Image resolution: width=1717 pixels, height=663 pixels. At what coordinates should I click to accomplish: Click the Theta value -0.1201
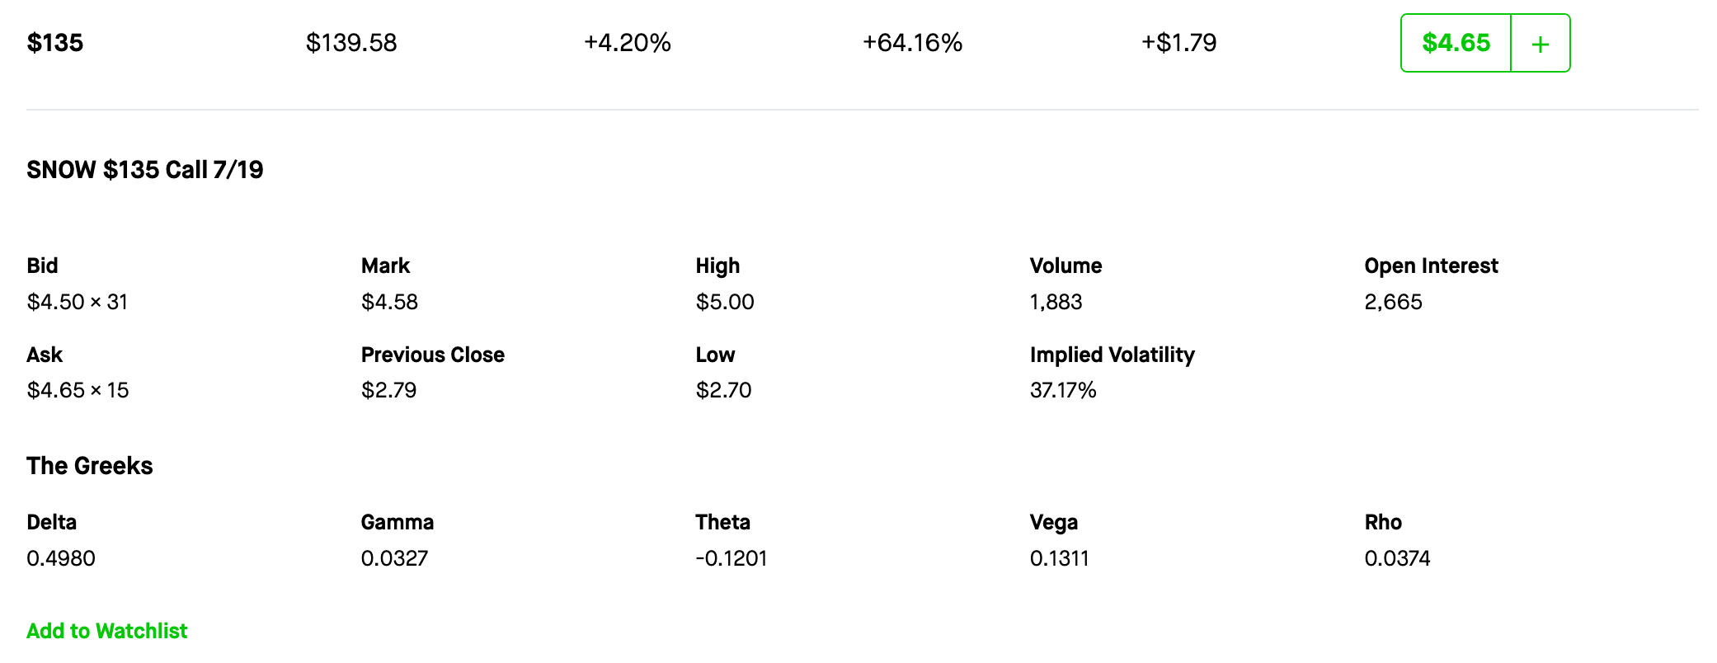(731, 558)
